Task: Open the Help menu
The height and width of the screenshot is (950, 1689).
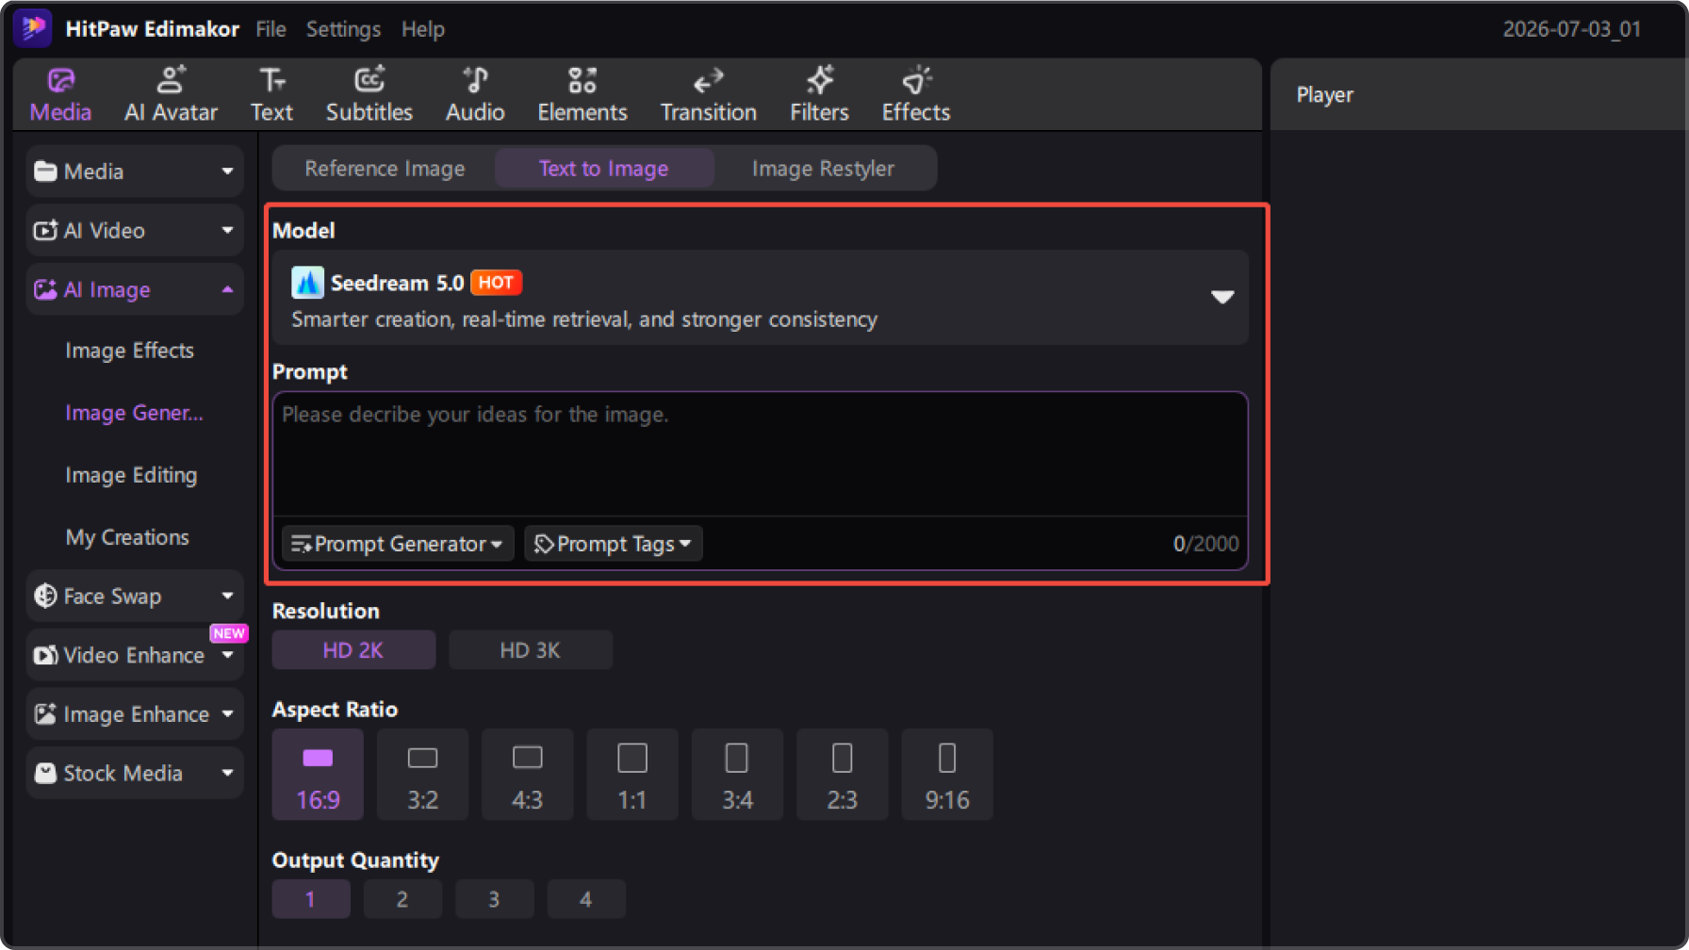Action: click(x=422, y=29)
